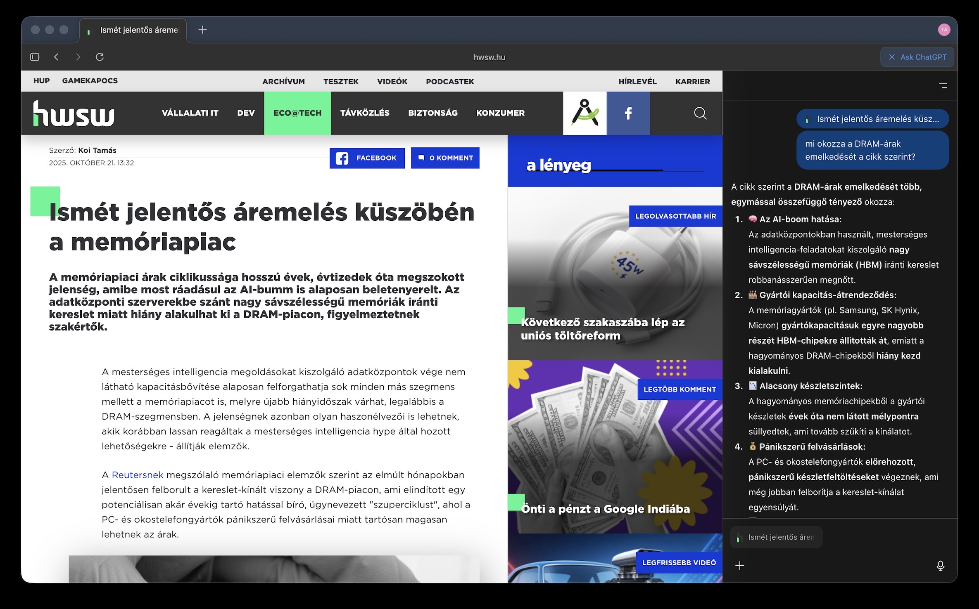The width and height of the screenshot is (979, 609).
Task: Open the ECO@TECH section tab
Action: coord(297,113)
